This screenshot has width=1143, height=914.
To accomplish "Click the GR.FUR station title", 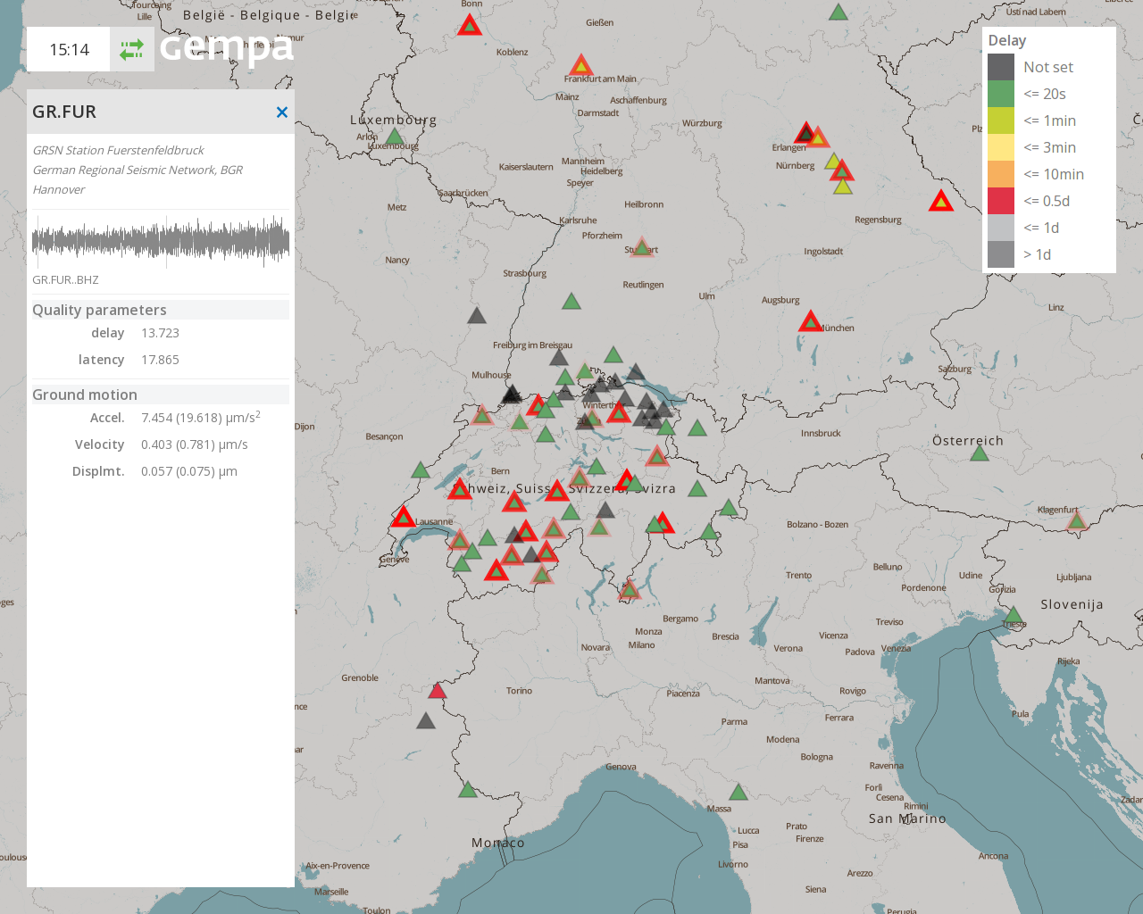I will point(64,112).
